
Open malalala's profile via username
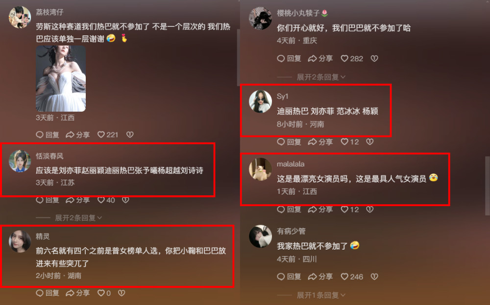291,164
